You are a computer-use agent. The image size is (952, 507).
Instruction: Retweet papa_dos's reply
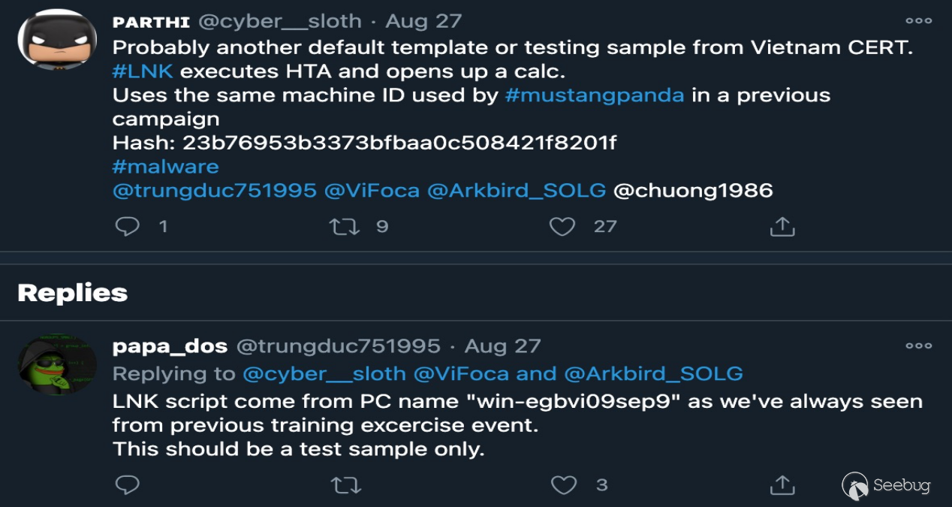coord(345,485)
